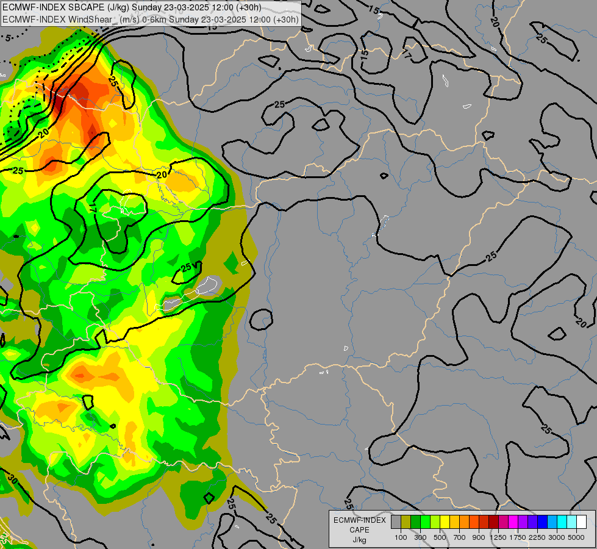Image resolution: width=597 pixels, height=549 pixels.
Task: Click the legend value 2250
Action: pyautogui.click(x=537, y=537)
